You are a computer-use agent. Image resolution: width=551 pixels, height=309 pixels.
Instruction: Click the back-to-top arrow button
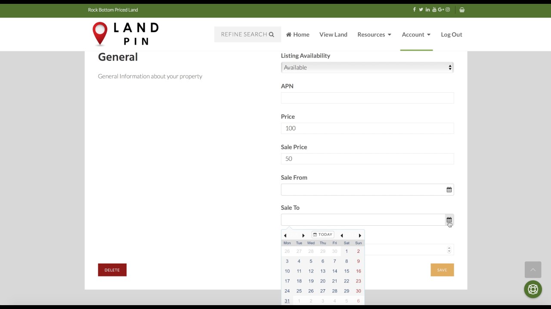[x=533, y=270]
